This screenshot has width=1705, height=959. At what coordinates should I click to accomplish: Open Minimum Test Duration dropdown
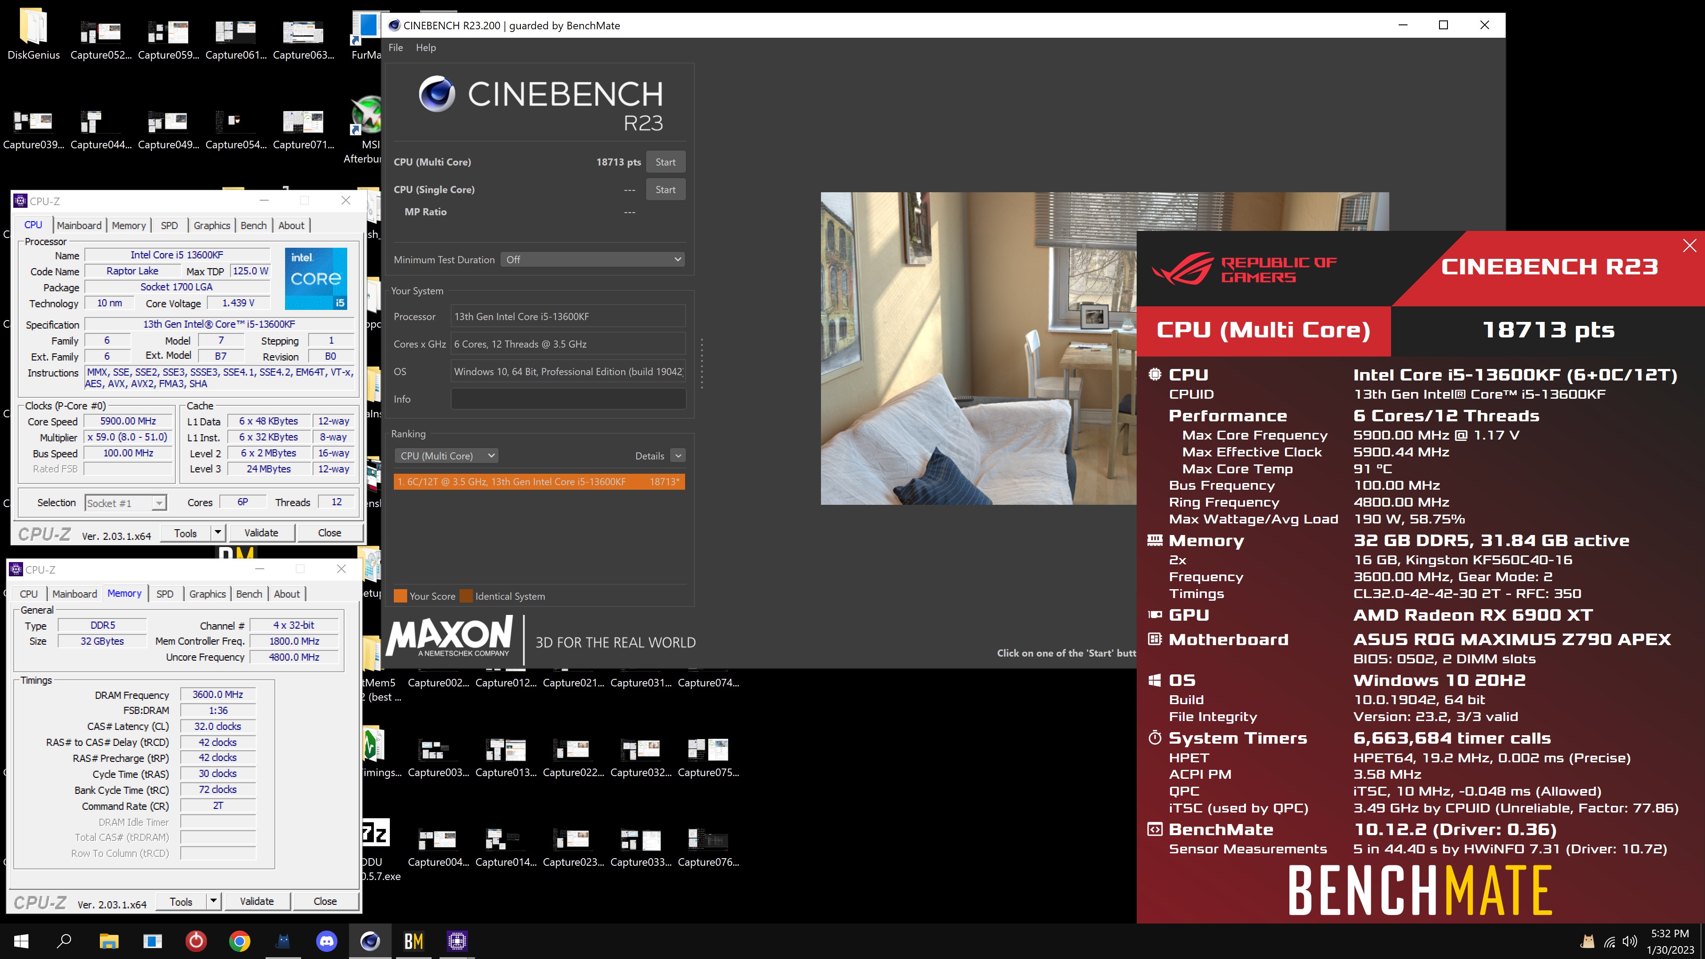(592, 259)
